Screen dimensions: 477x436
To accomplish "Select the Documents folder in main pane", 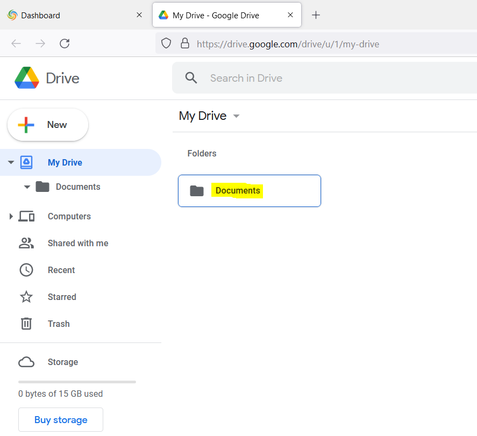I will 250,191.
